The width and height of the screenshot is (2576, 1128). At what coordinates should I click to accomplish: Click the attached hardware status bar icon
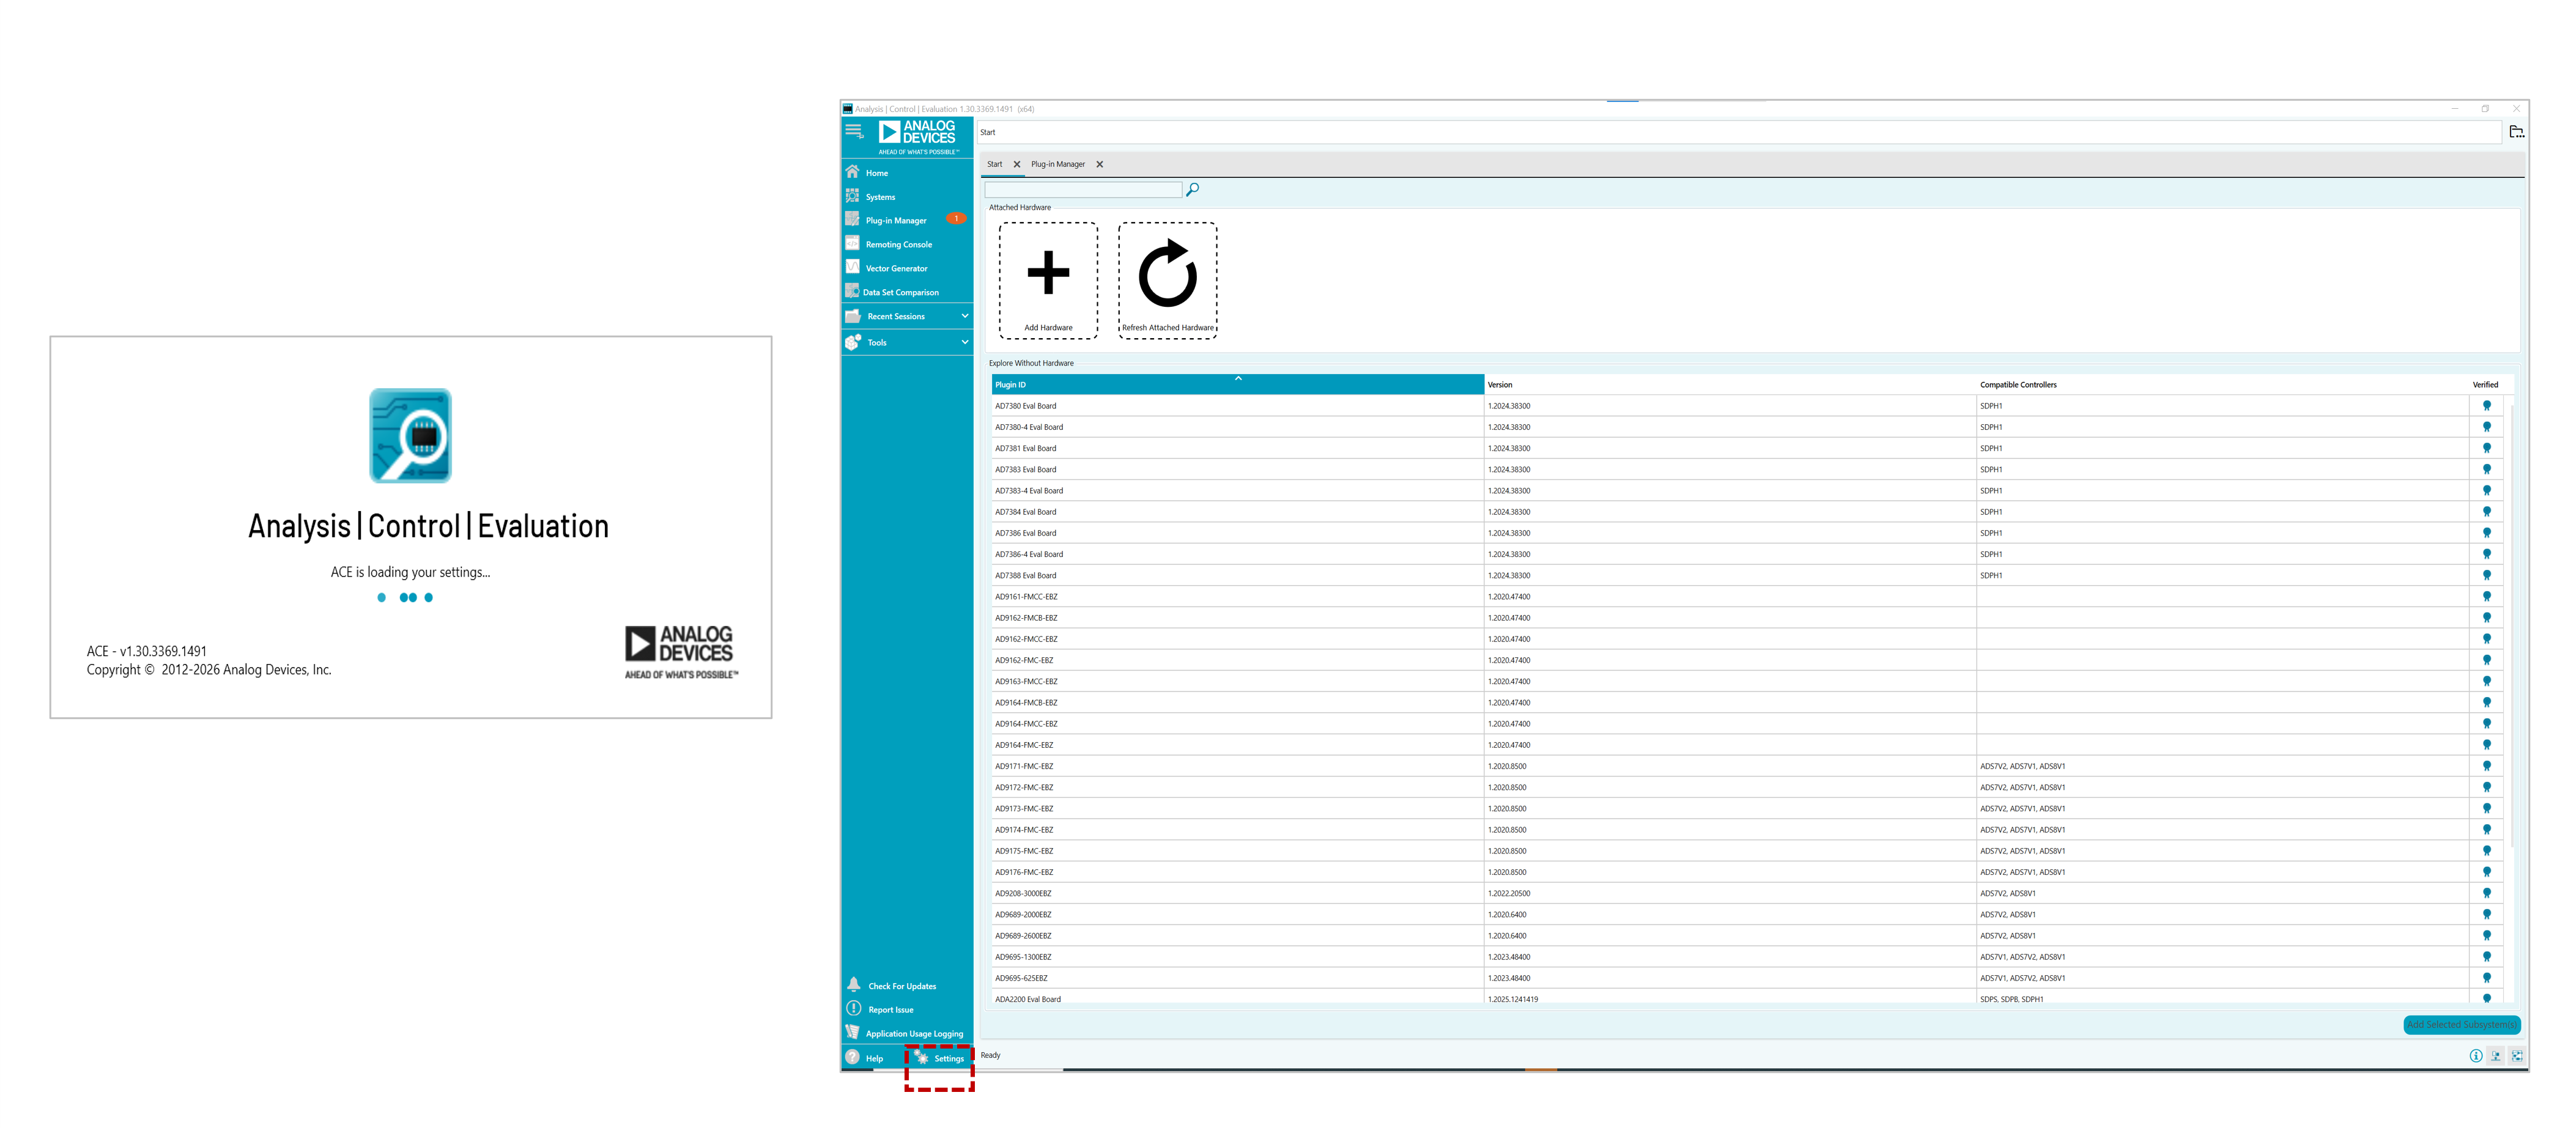[x=2496, y=1056]
